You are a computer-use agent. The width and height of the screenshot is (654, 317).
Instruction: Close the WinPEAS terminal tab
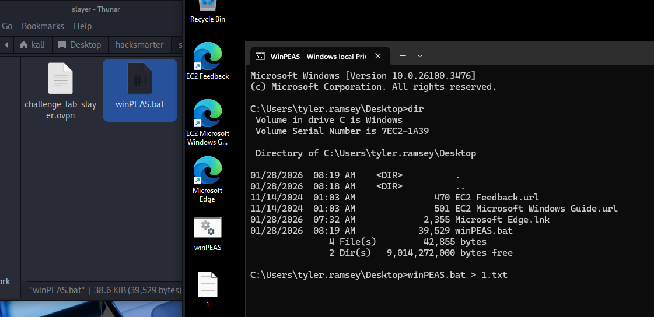pyautogui.click(x=378, y=56)
